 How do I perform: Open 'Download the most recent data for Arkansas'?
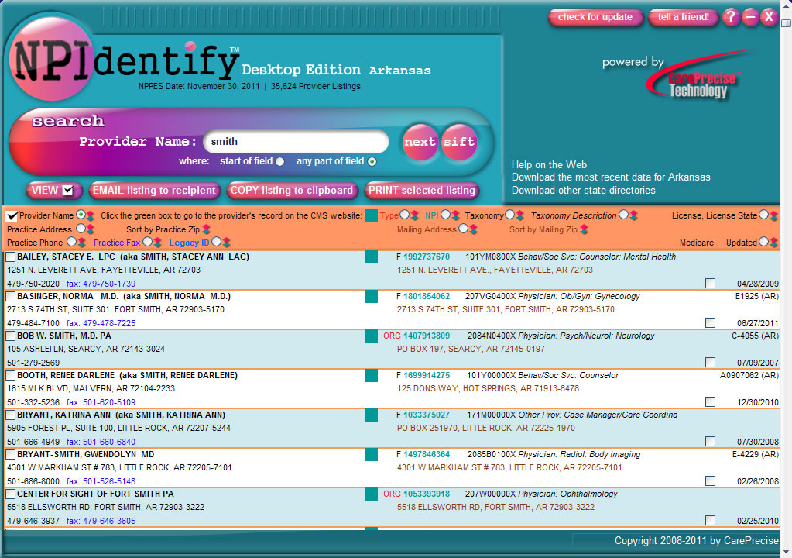point(611,177)
